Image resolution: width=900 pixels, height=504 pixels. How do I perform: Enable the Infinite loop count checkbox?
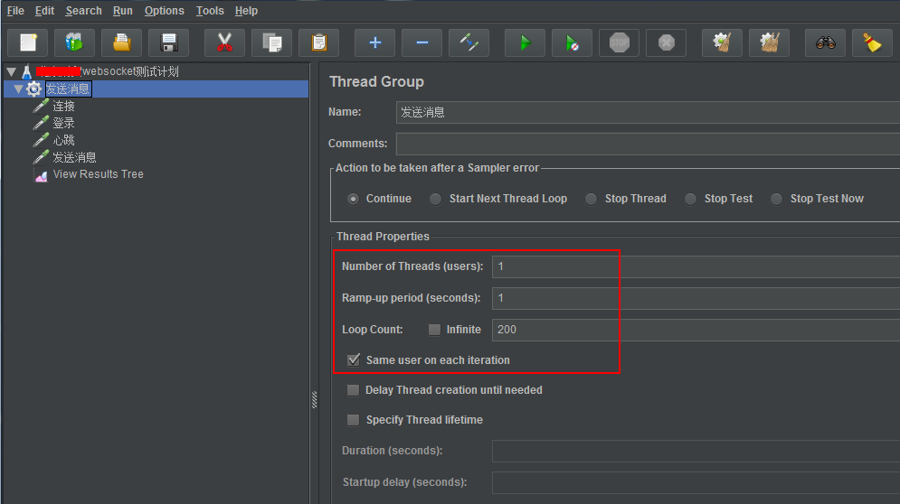[x=435, y=330]
